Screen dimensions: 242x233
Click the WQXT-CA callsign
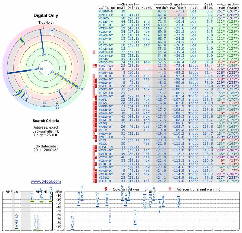pyautogui.click(x=106, y=66)
